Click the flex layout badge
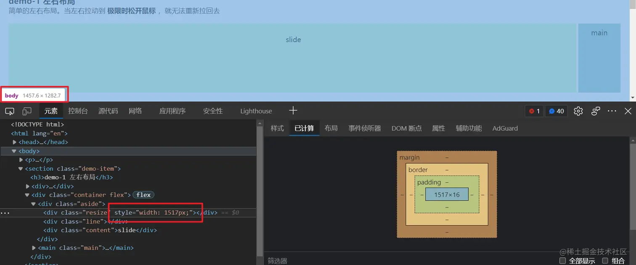The height and width of the screenshot is (265, 636). 143,195
